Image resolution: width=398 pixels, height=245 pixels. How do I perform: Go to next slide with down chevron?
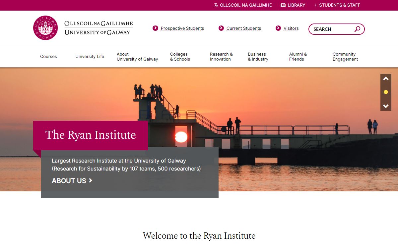coord(386,106)
